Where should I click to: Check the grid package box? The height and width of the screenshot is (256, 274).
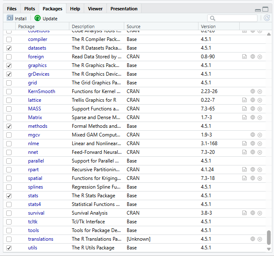[x=9, y=83]
